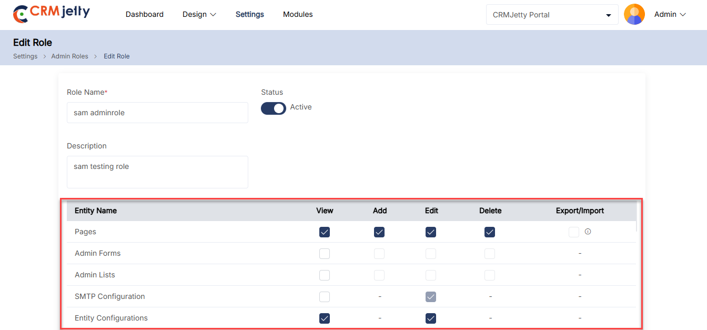This screenshot has height=330, width=707.
Task: Click the Description text area
Action: click(157, 172)
